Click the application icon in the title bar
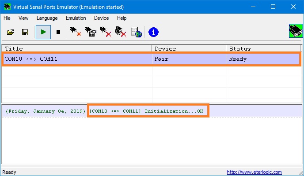The image size is (304, 176). pos(8,7)
